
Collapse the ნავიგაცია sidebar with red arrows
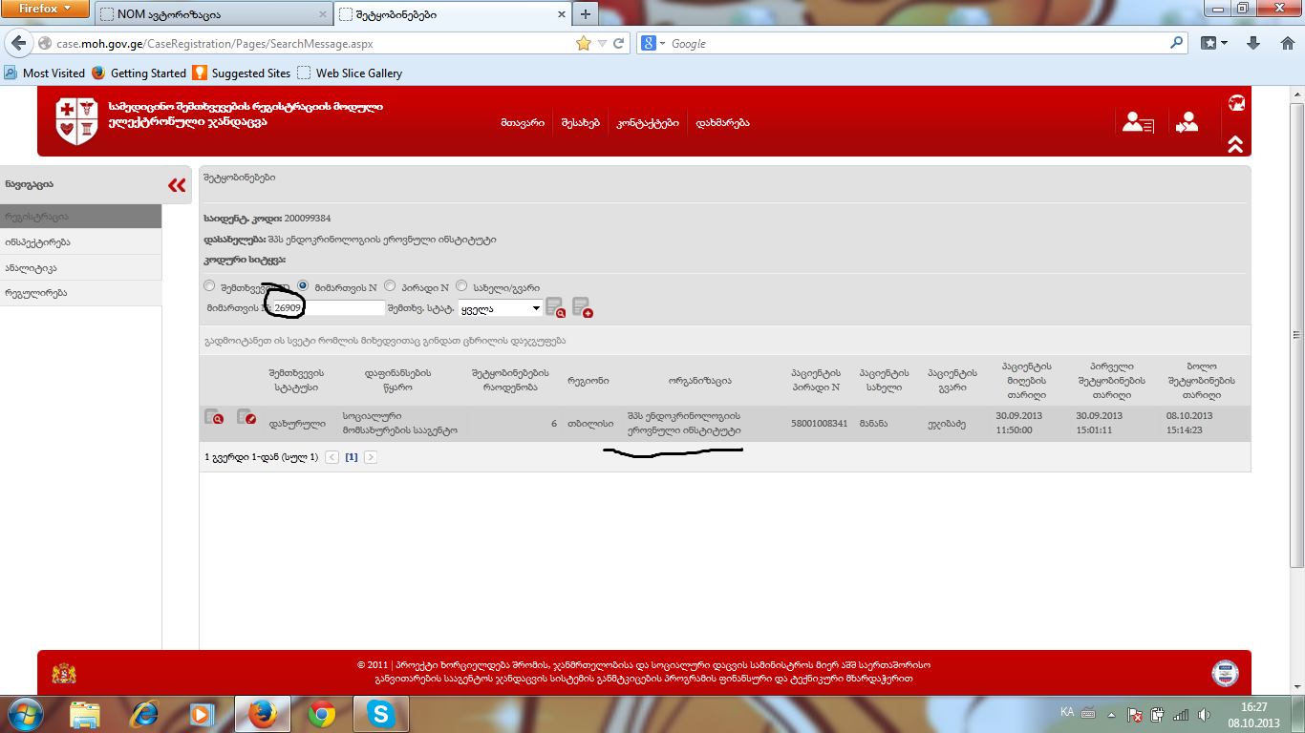pos(177,185)
